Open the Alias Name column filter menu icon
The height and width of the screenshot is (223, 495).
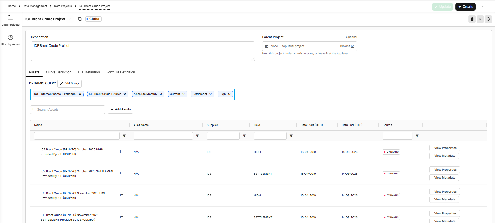tap(197, 136)
